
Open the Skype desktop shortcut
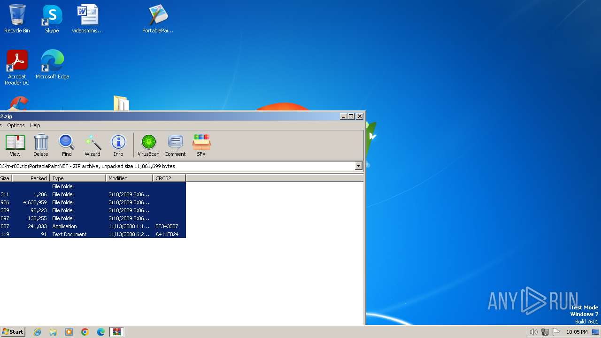coord(52,19)
